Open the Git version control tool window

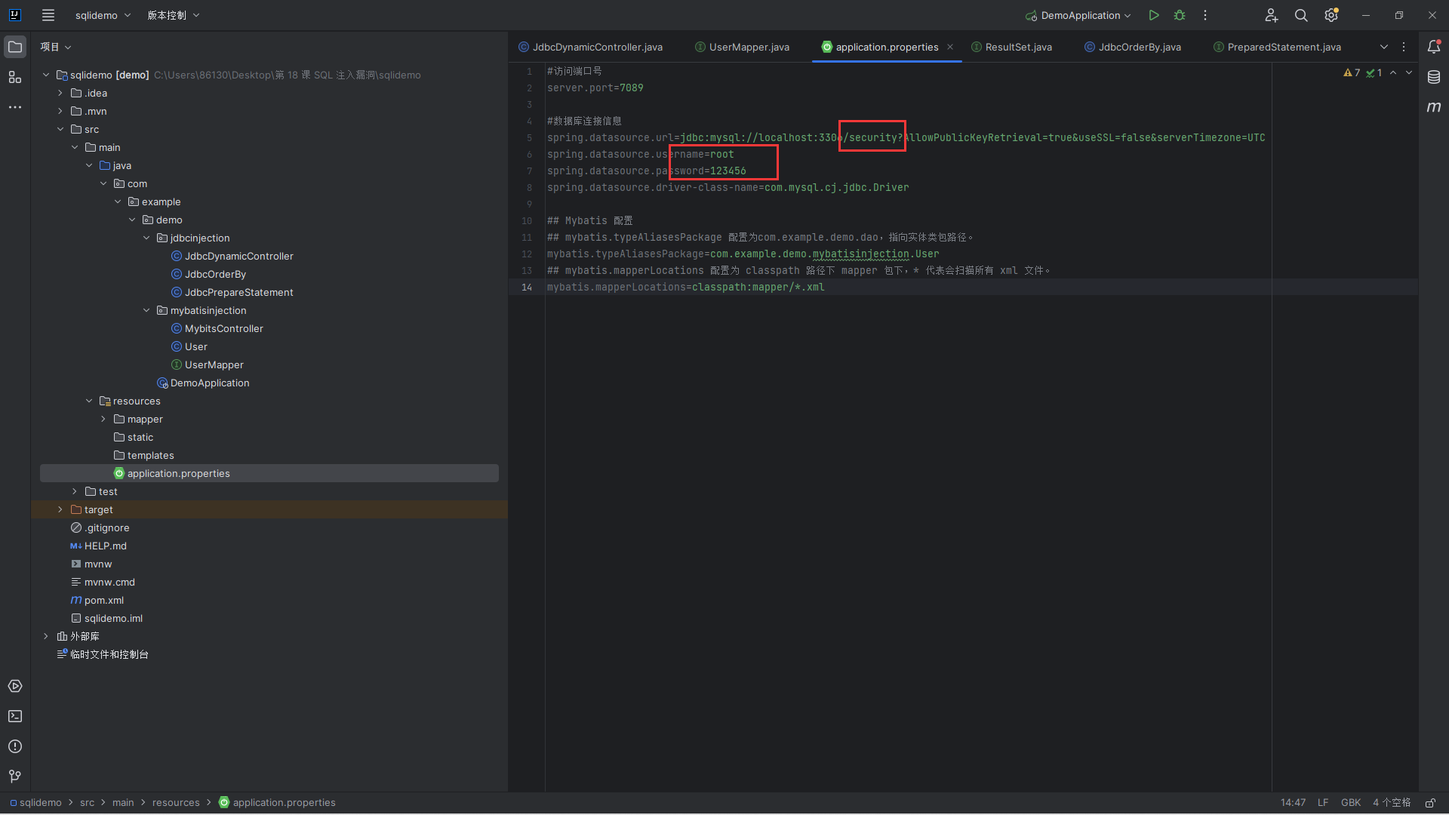[15, 777]
